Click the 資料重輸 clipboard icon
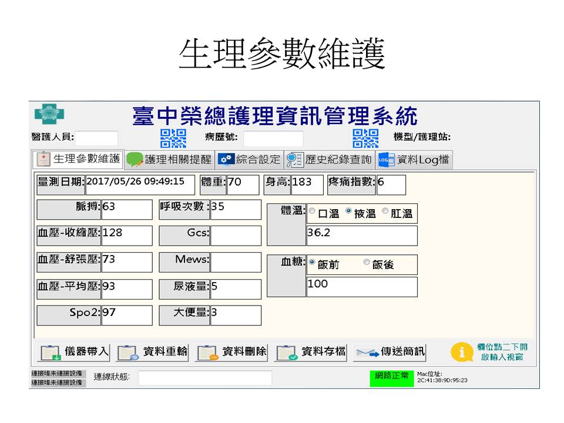Screen dimensions: 564x423 tap(129, 352)
